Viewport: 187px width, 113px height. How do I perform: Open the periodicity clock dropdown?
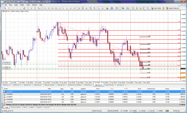click(112, 8)
